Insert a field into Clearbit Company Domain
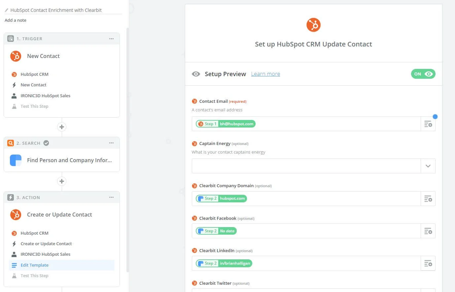Screen dimensions: 455x292 [428, 199]
